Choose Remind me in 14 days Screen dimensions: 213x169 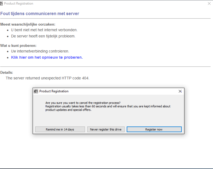60,129
